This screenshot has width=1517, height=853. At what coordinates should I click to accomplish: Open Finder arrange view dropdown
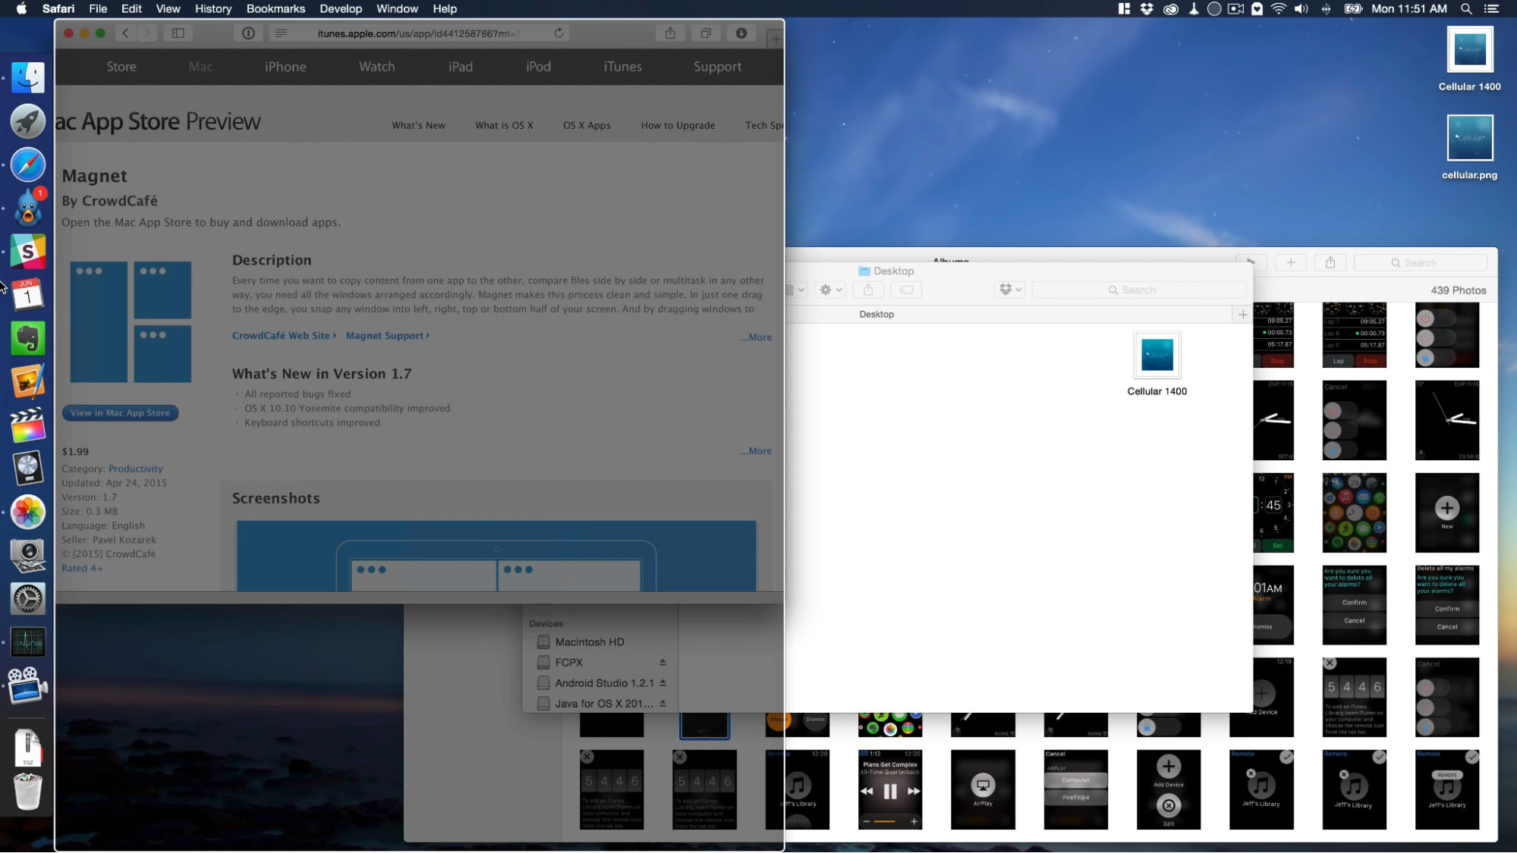(x=797, y=290)
